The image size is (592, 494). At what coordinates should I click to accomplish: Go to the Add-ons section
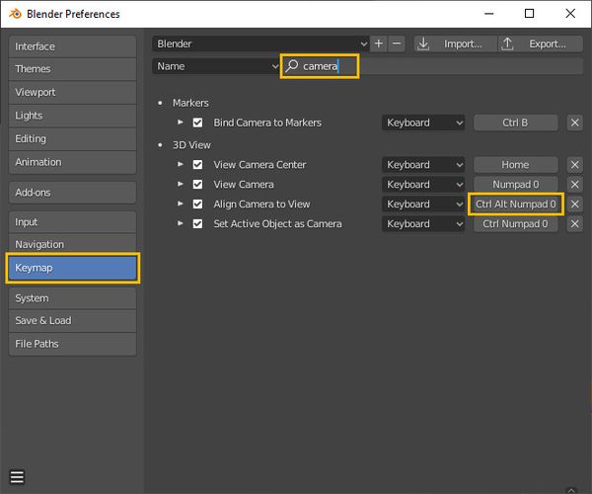point(72,193)
